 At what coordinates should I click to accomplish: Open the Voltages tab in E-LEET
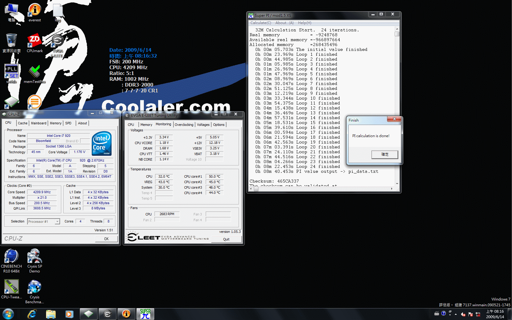[203, 125]
